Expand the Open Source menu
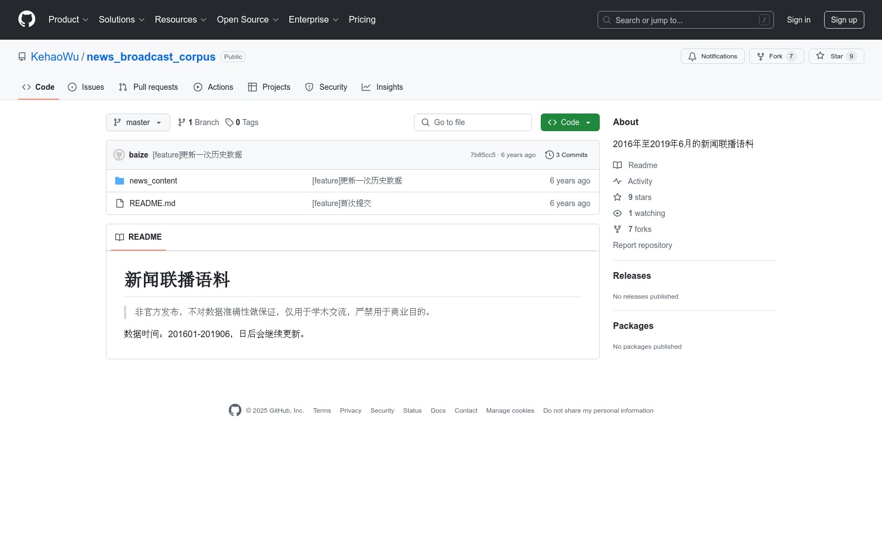The height and width of the screenshot is (551, 882). [248, 20]
